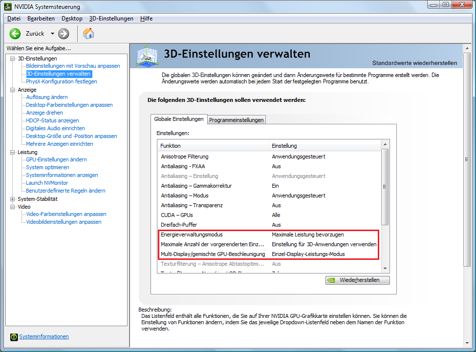
Task: Select the Antialiasing – Modus row
Action: [269, 196]
